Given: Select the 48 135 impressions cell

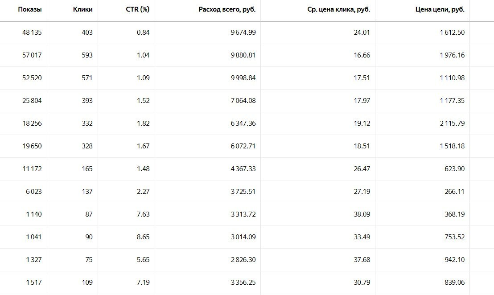Looking at the screenshot, I should click(x=32, y=33).
